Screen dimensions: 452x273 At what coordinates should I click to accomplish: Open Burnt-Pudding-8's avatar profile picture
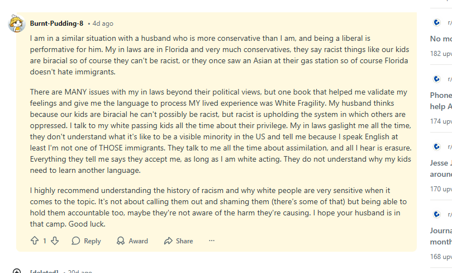[x=17, y=23]
